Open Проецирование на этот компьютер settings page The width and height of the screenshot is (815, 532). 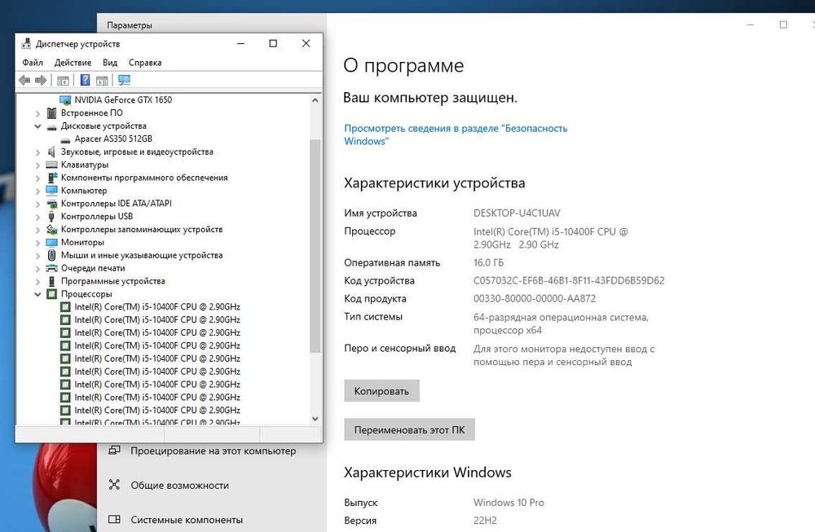(x=213, y=451)
